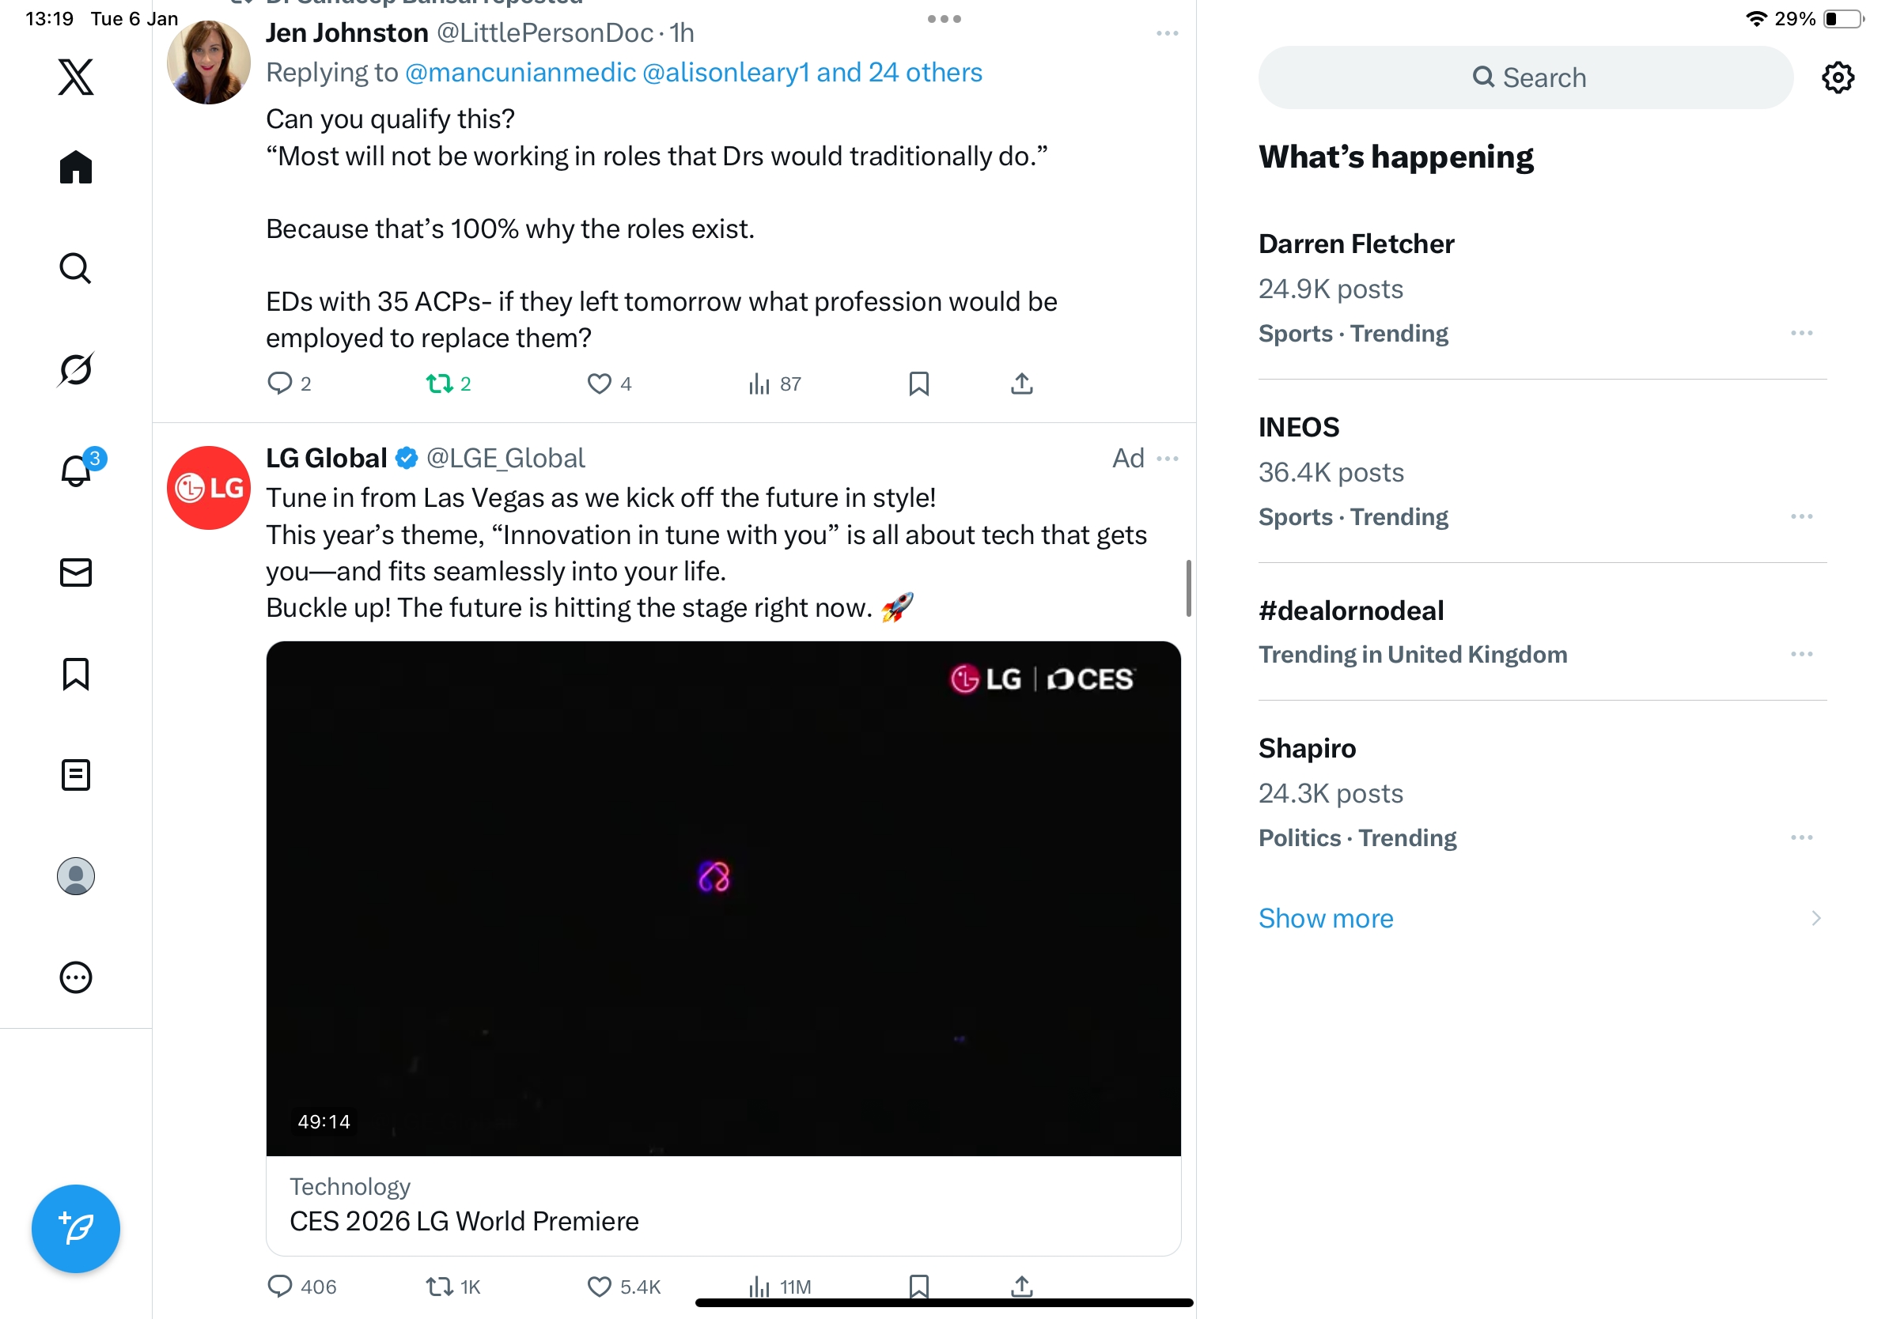This screenshot has width=1889, height=1319.
Task: Open Bookmarks in the left sidebar
Action: pyautogui.click(x=76, y=674)
